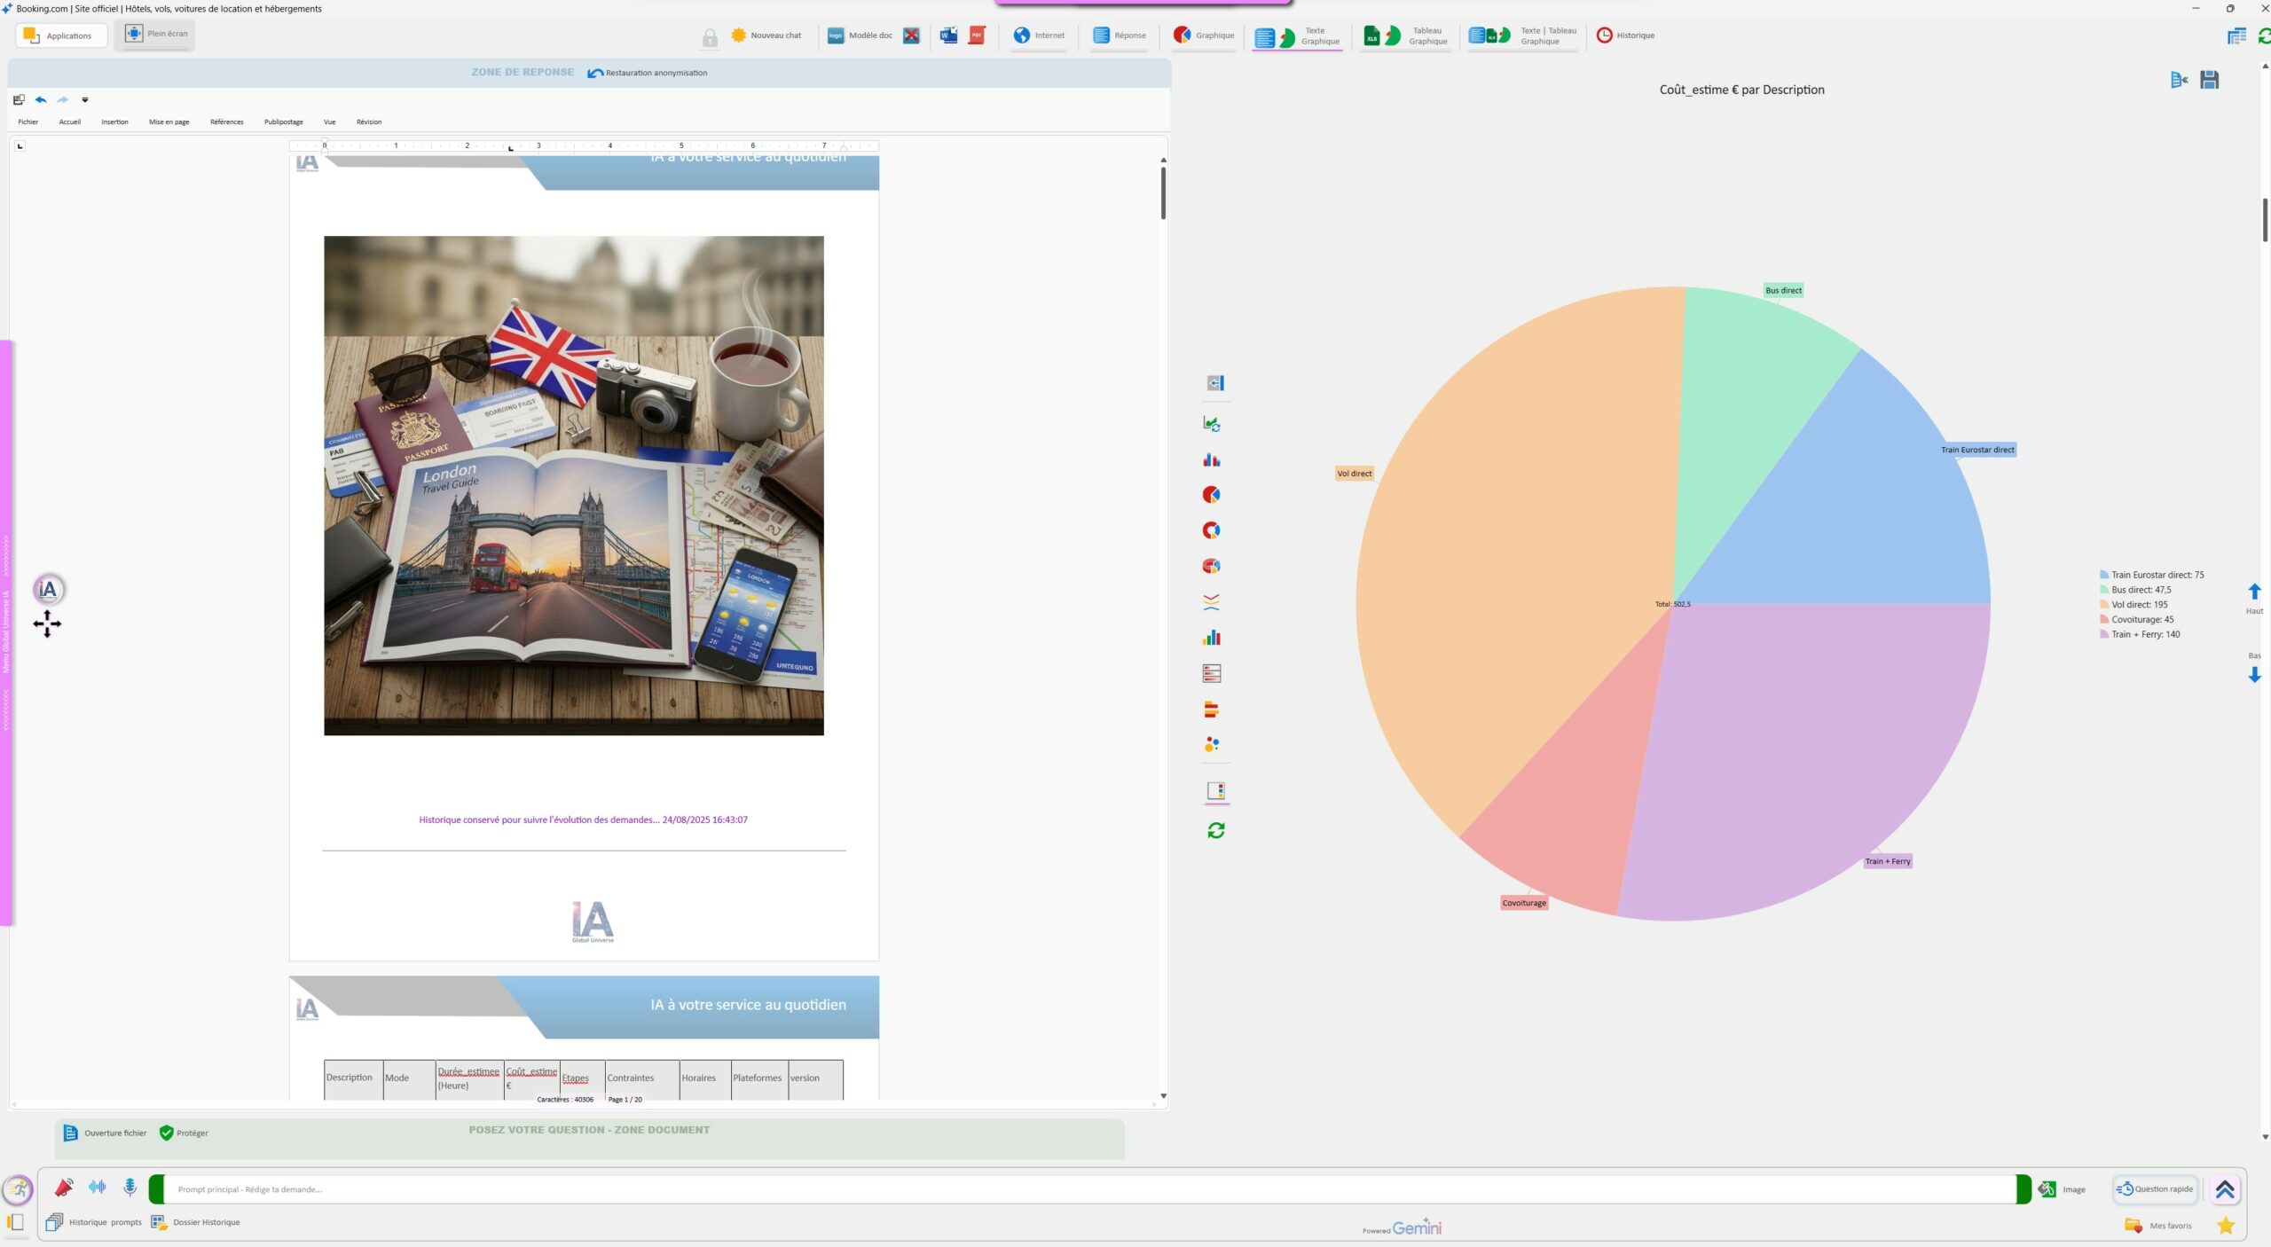Open the Insertion ribbon tab

(114, 122)
